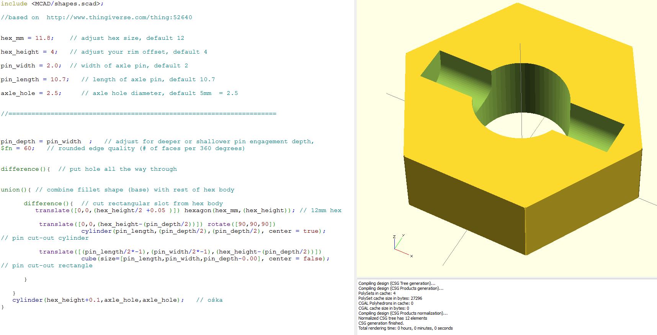Click the value 11.8 in hex_mm line

43,38
